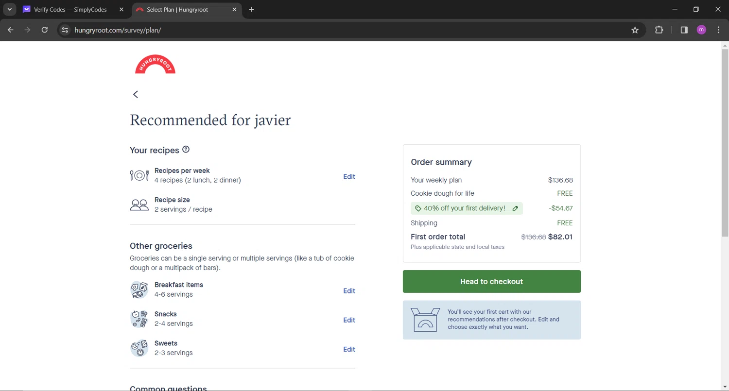Viewport: 729px width, 391px height.
Task: Click the Order summary heading
Action: pos(441,162)
